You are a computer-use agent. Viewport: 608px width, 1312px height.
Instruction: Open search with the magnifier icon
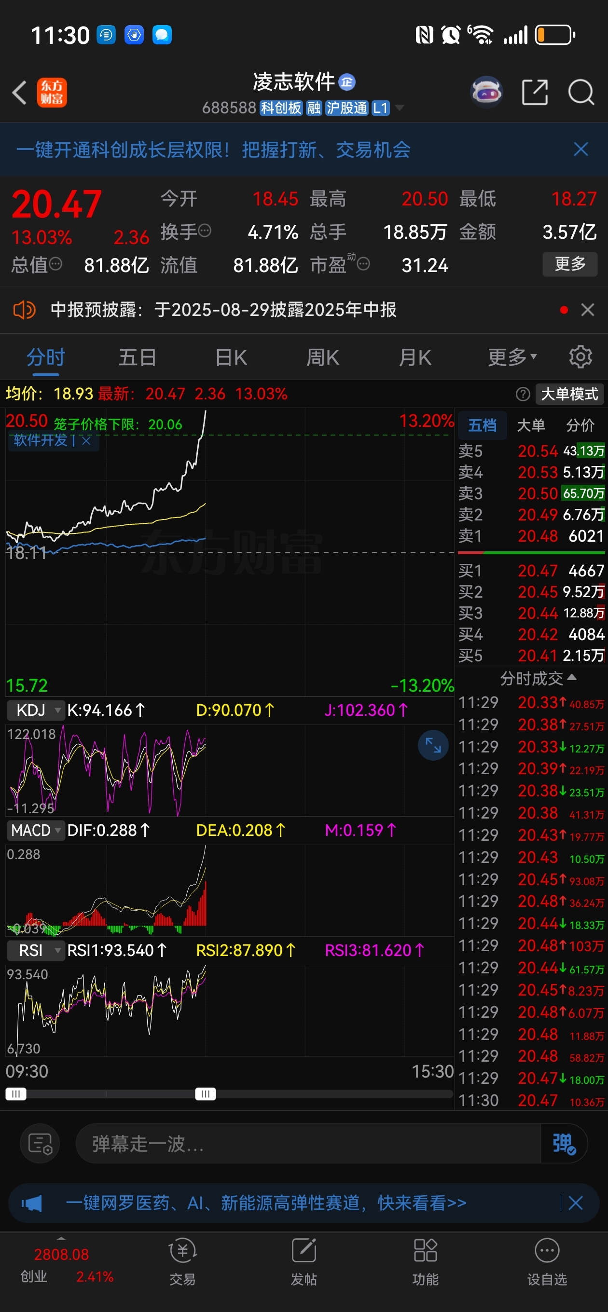581,92
